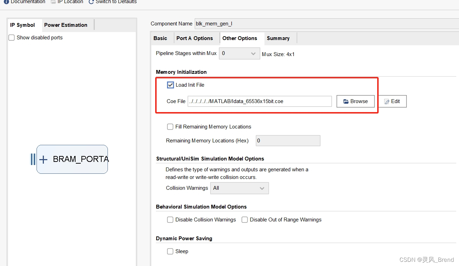459x266 pixels.
Task: Open the Summary tab
Action: 278,38
